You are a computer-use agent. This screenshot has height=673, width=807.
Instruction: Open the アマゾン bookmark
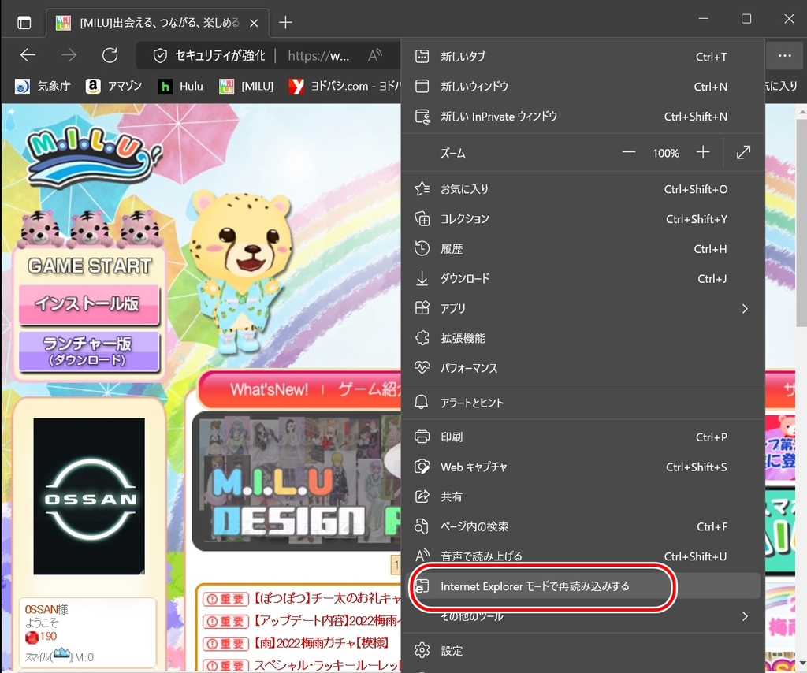click(114, 87)
